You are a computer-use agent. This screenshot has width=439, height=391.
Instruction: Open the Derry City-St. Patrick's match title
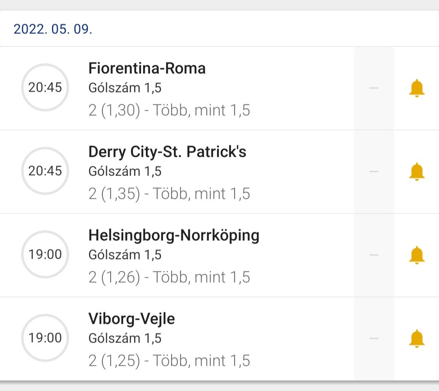(x=167, y=152)
